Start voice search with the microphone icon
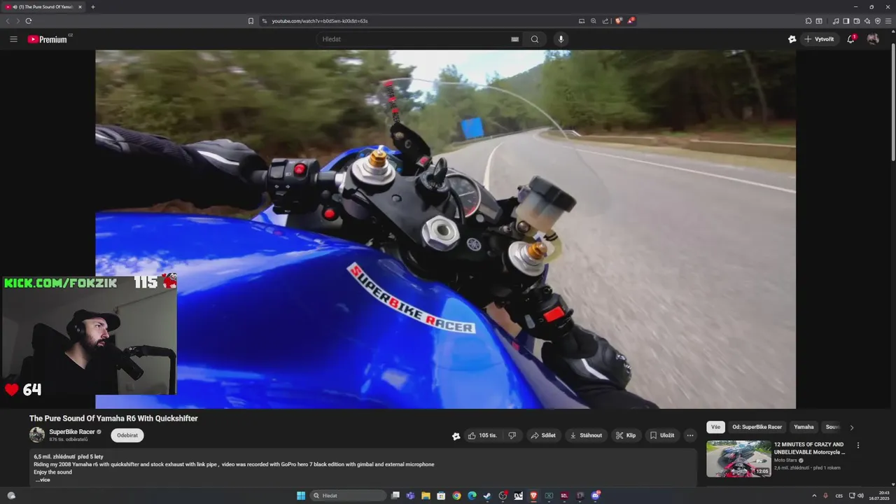This screenshot has height=504, width=896. [561, 39]
